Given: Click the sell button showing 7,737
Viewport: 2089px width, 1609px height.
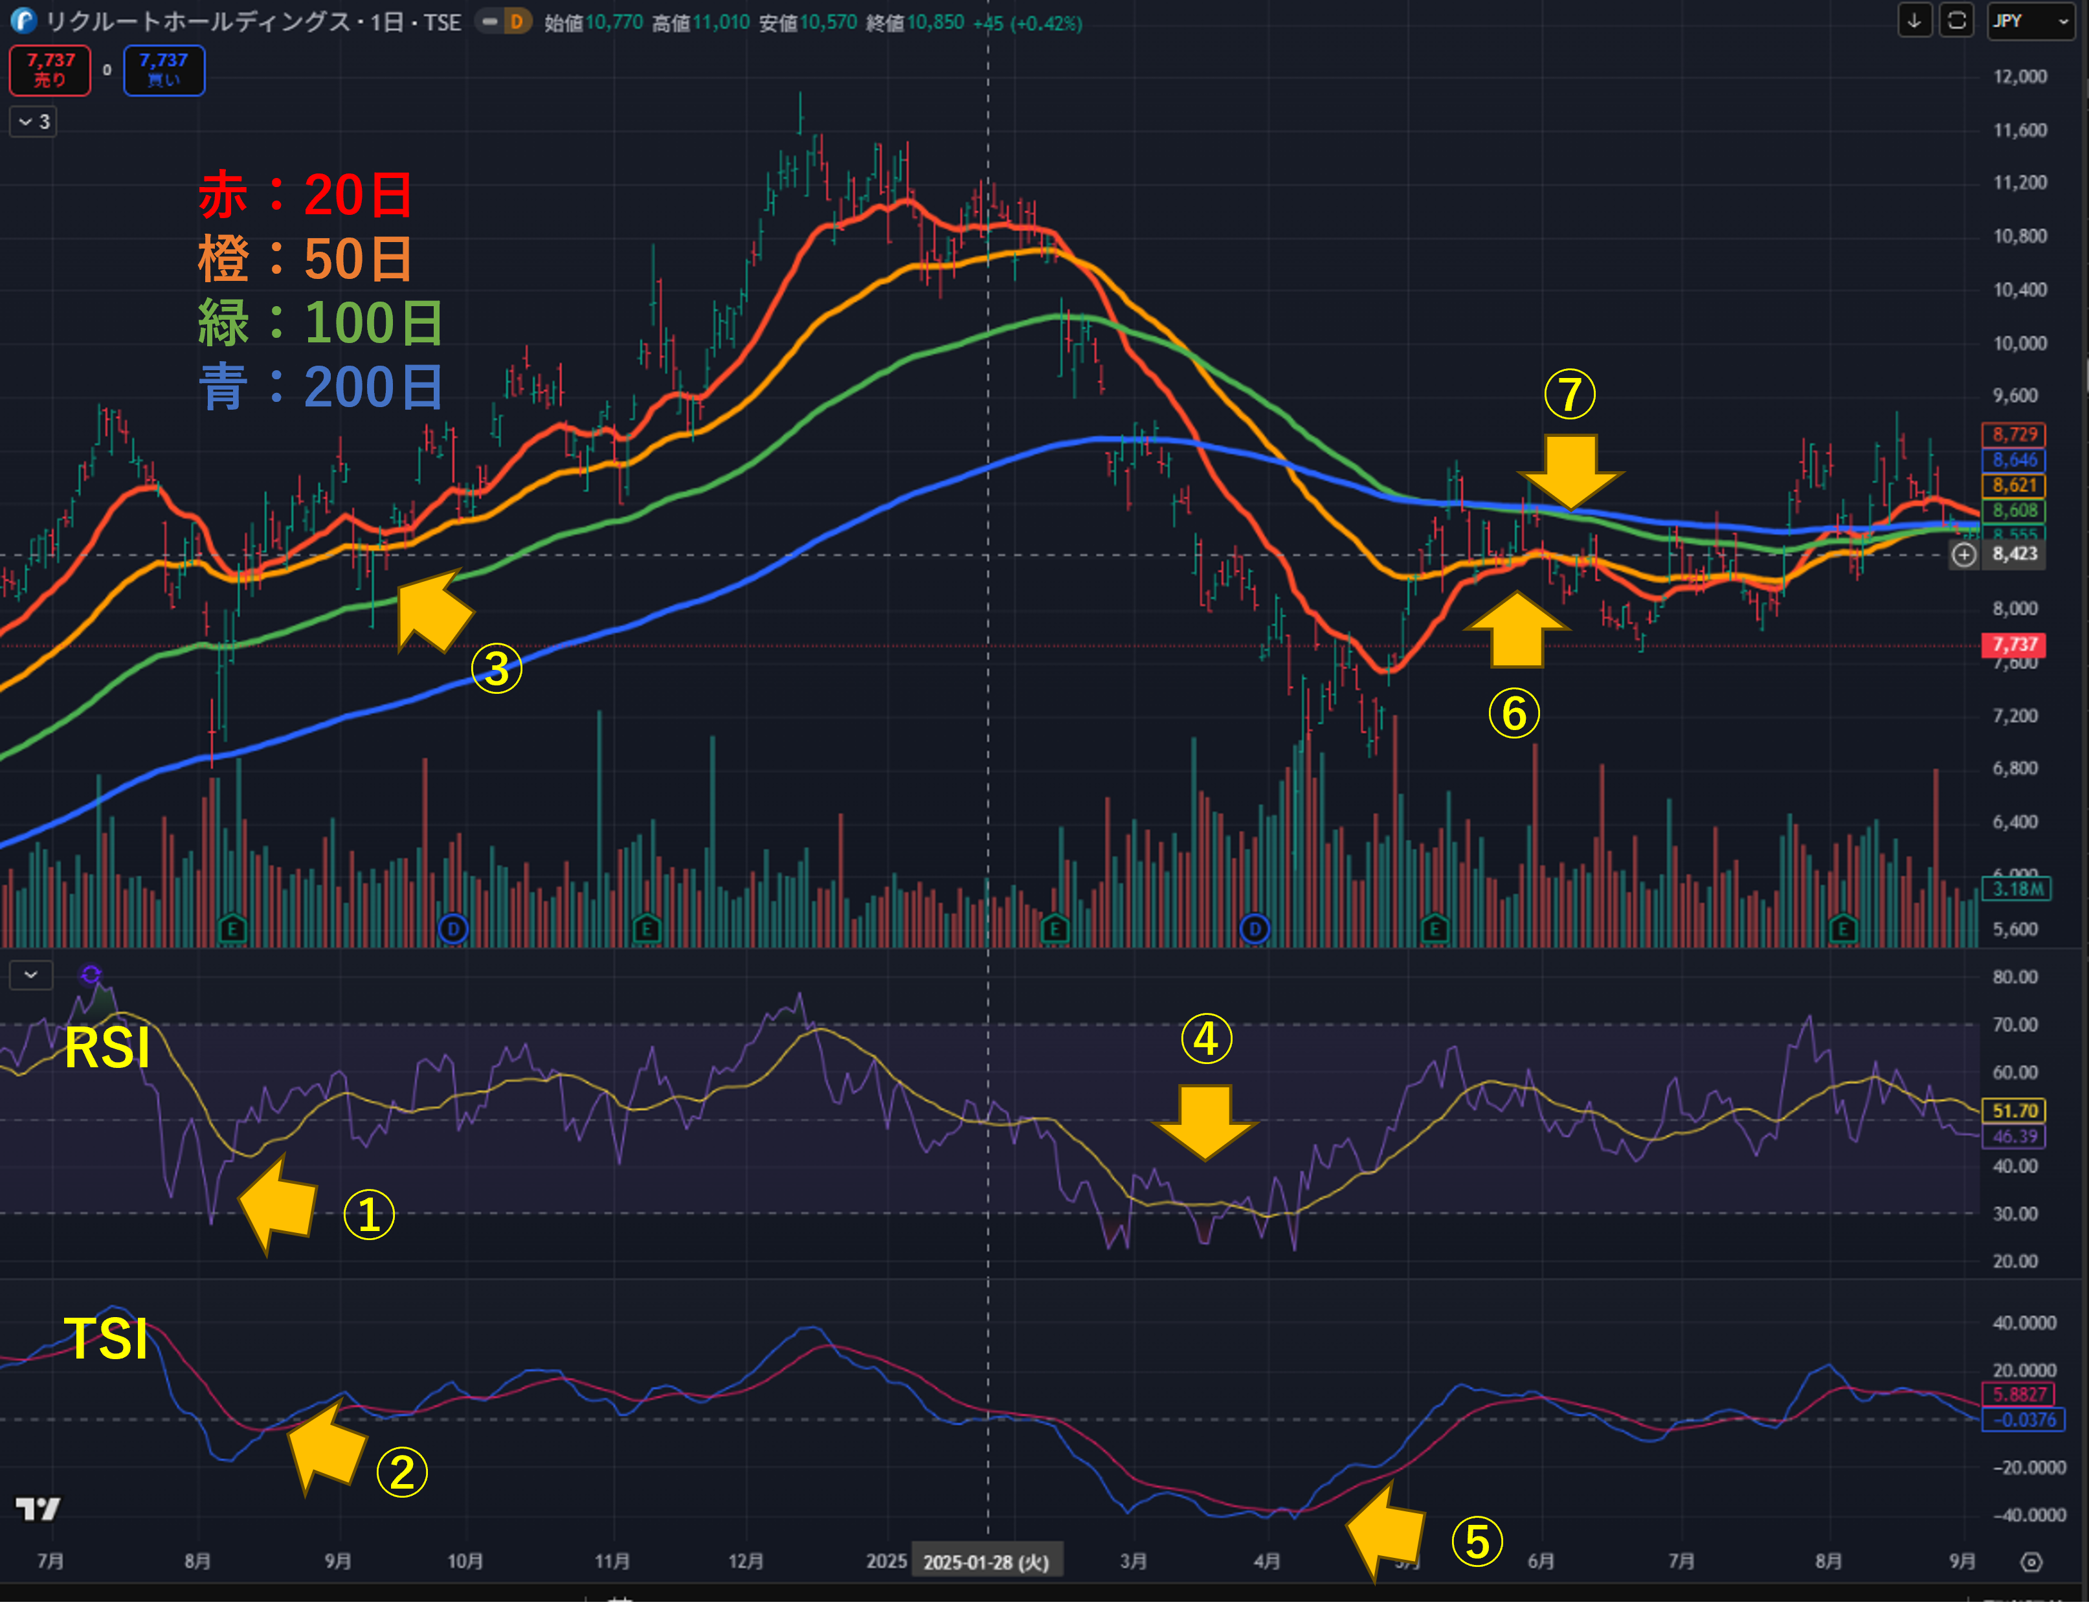Looking at the screenshot, I should [x=50, y=70].
